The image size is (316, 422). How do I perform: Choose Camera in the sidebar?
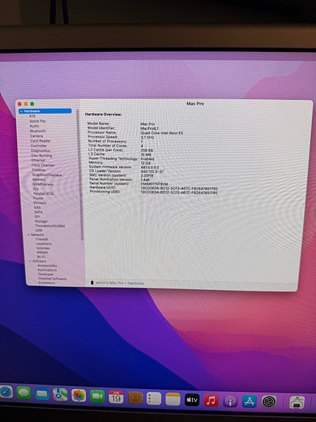[37, 136]
